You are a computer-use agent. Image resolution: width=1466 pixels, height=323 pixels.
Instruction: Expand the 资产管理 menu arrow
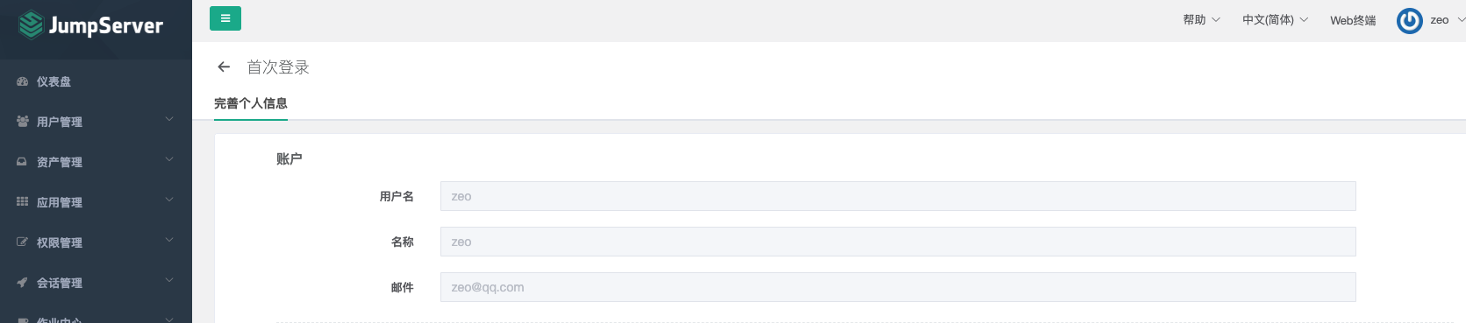[169, 160]
